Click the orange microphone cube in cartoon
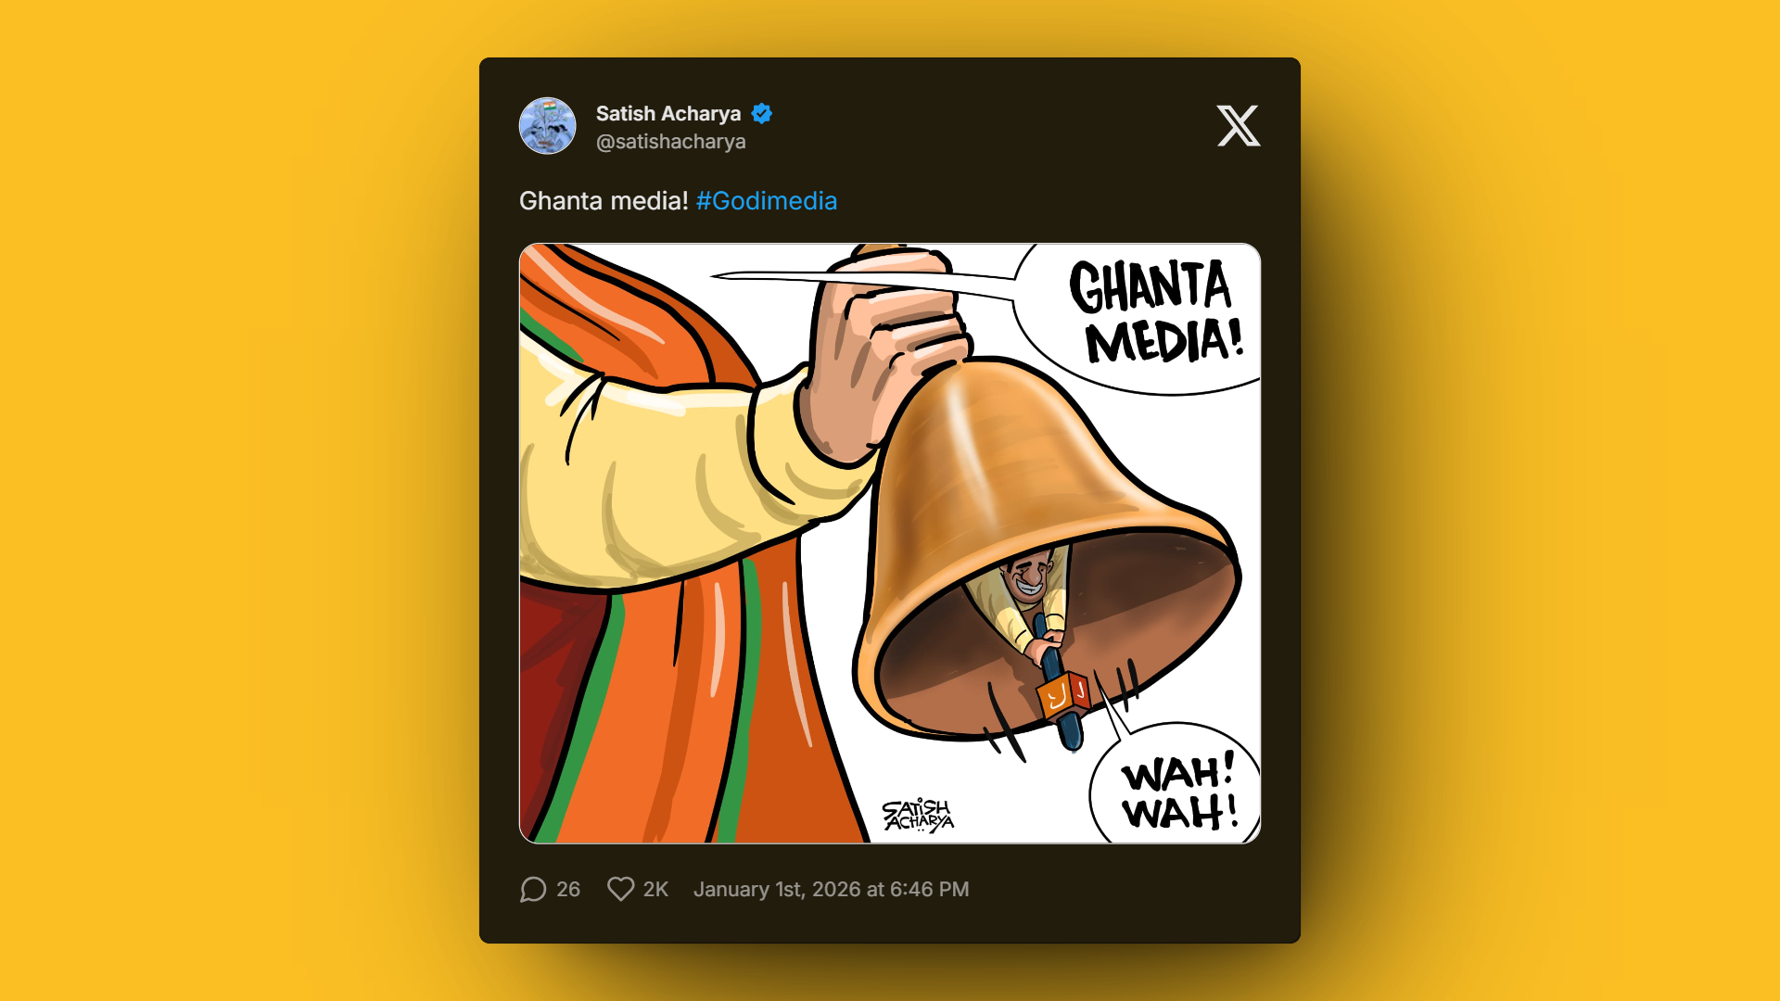This screenshot has height=1001, width=1780. [1063, 694]
